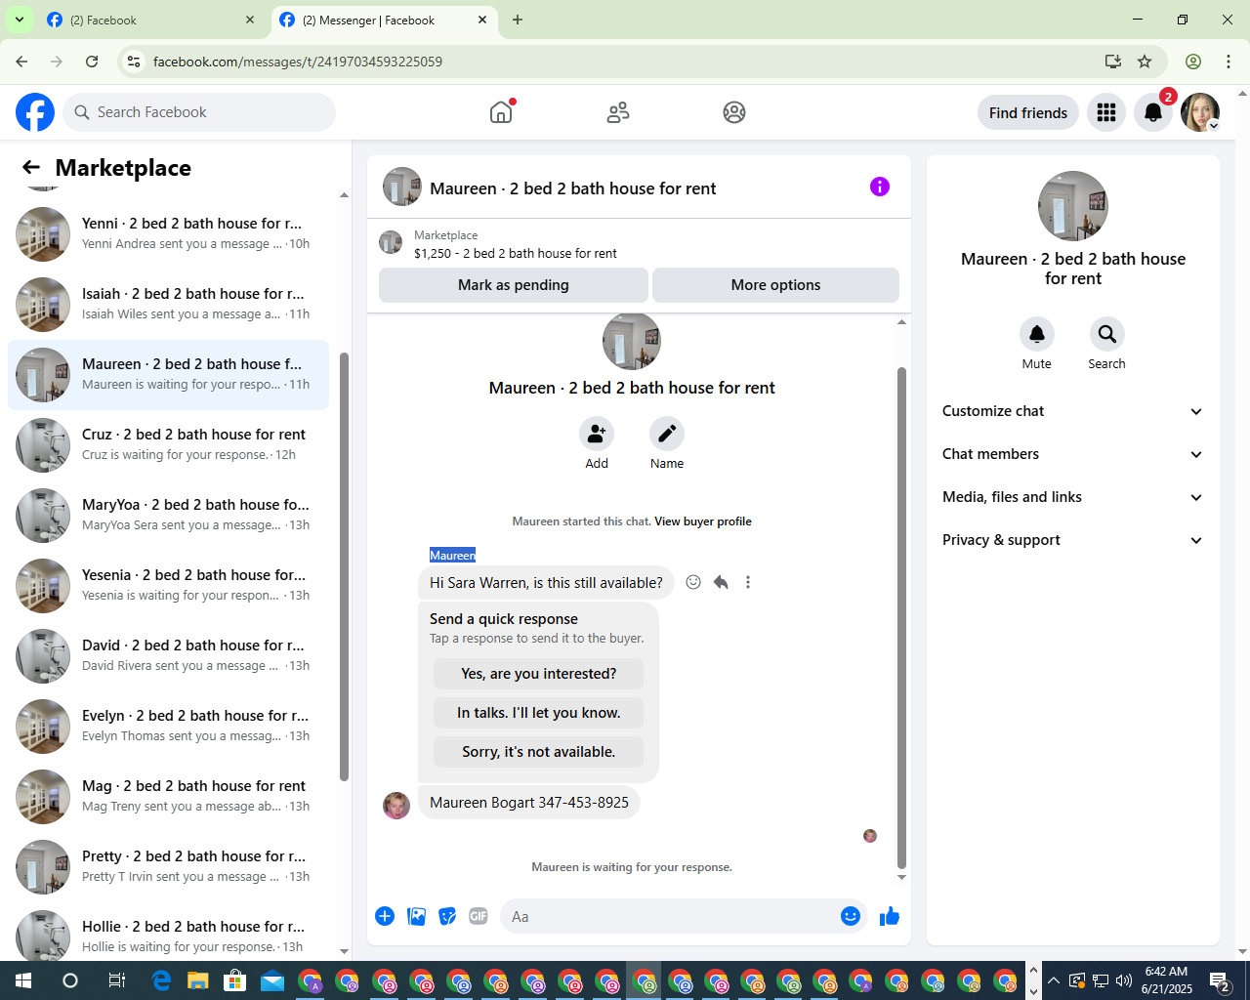
Task: Go back using the Marketplace arrow
Action: click(31, 168)
